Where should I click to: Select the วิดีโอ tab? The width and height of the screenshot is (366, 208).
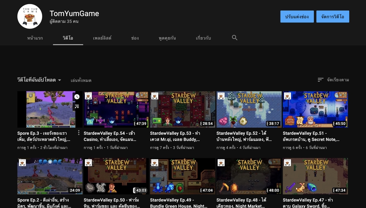(68, 38)
